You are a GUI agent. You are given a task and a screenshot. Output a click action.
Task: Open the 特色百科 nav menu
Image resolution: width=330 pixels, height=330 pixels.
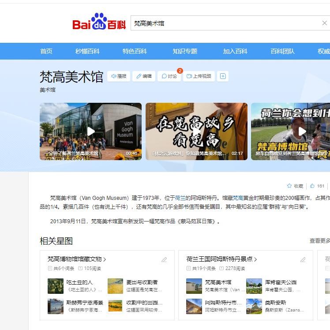pos(135,51)
